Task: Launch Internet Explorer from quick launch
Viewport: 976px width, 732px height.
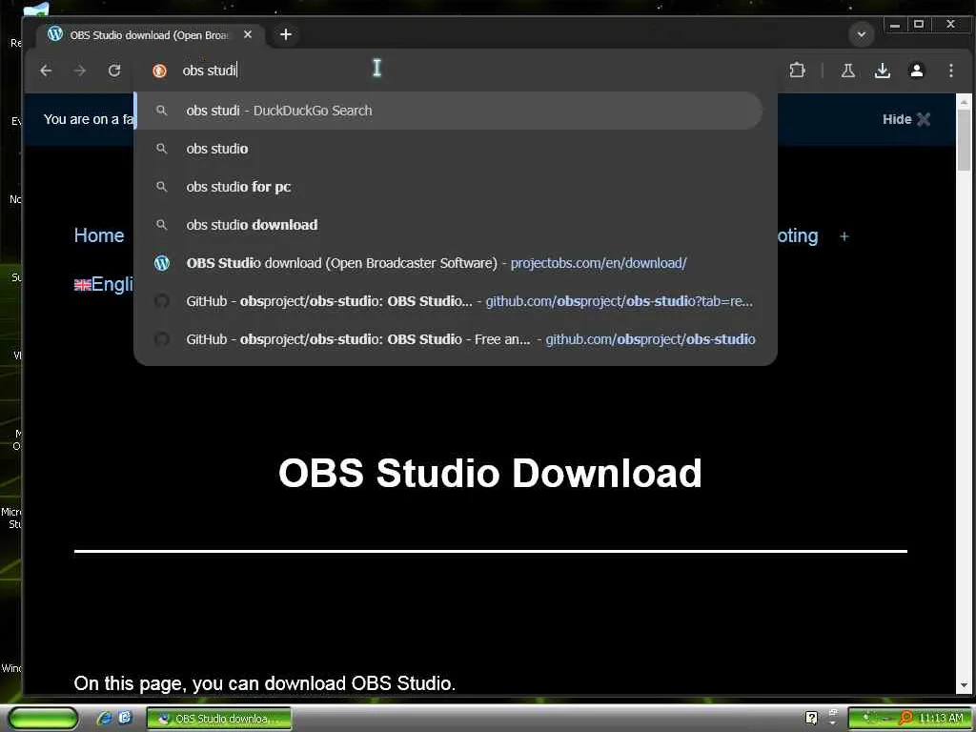Action: coord(104,719)
